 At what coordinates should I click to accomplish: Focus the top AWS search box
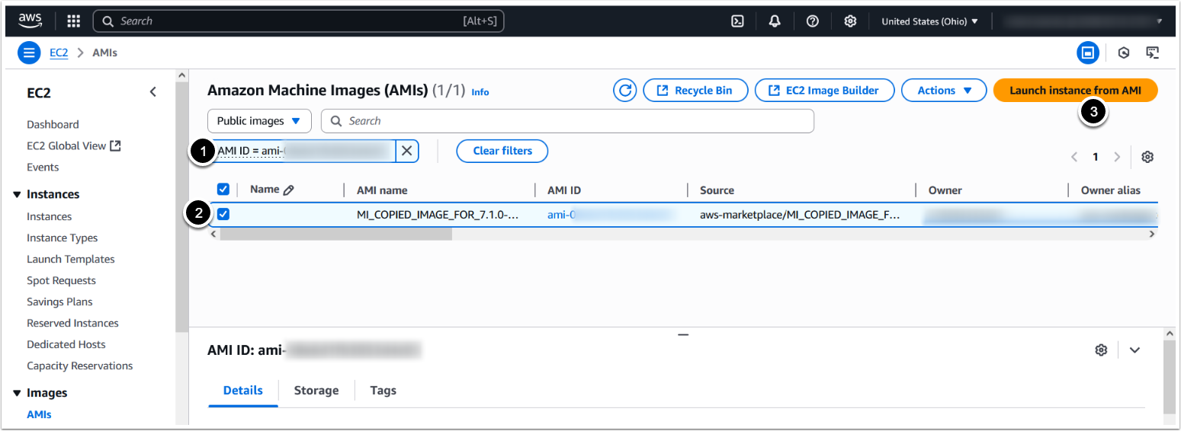pyautogui.click(x=298, y=21)
